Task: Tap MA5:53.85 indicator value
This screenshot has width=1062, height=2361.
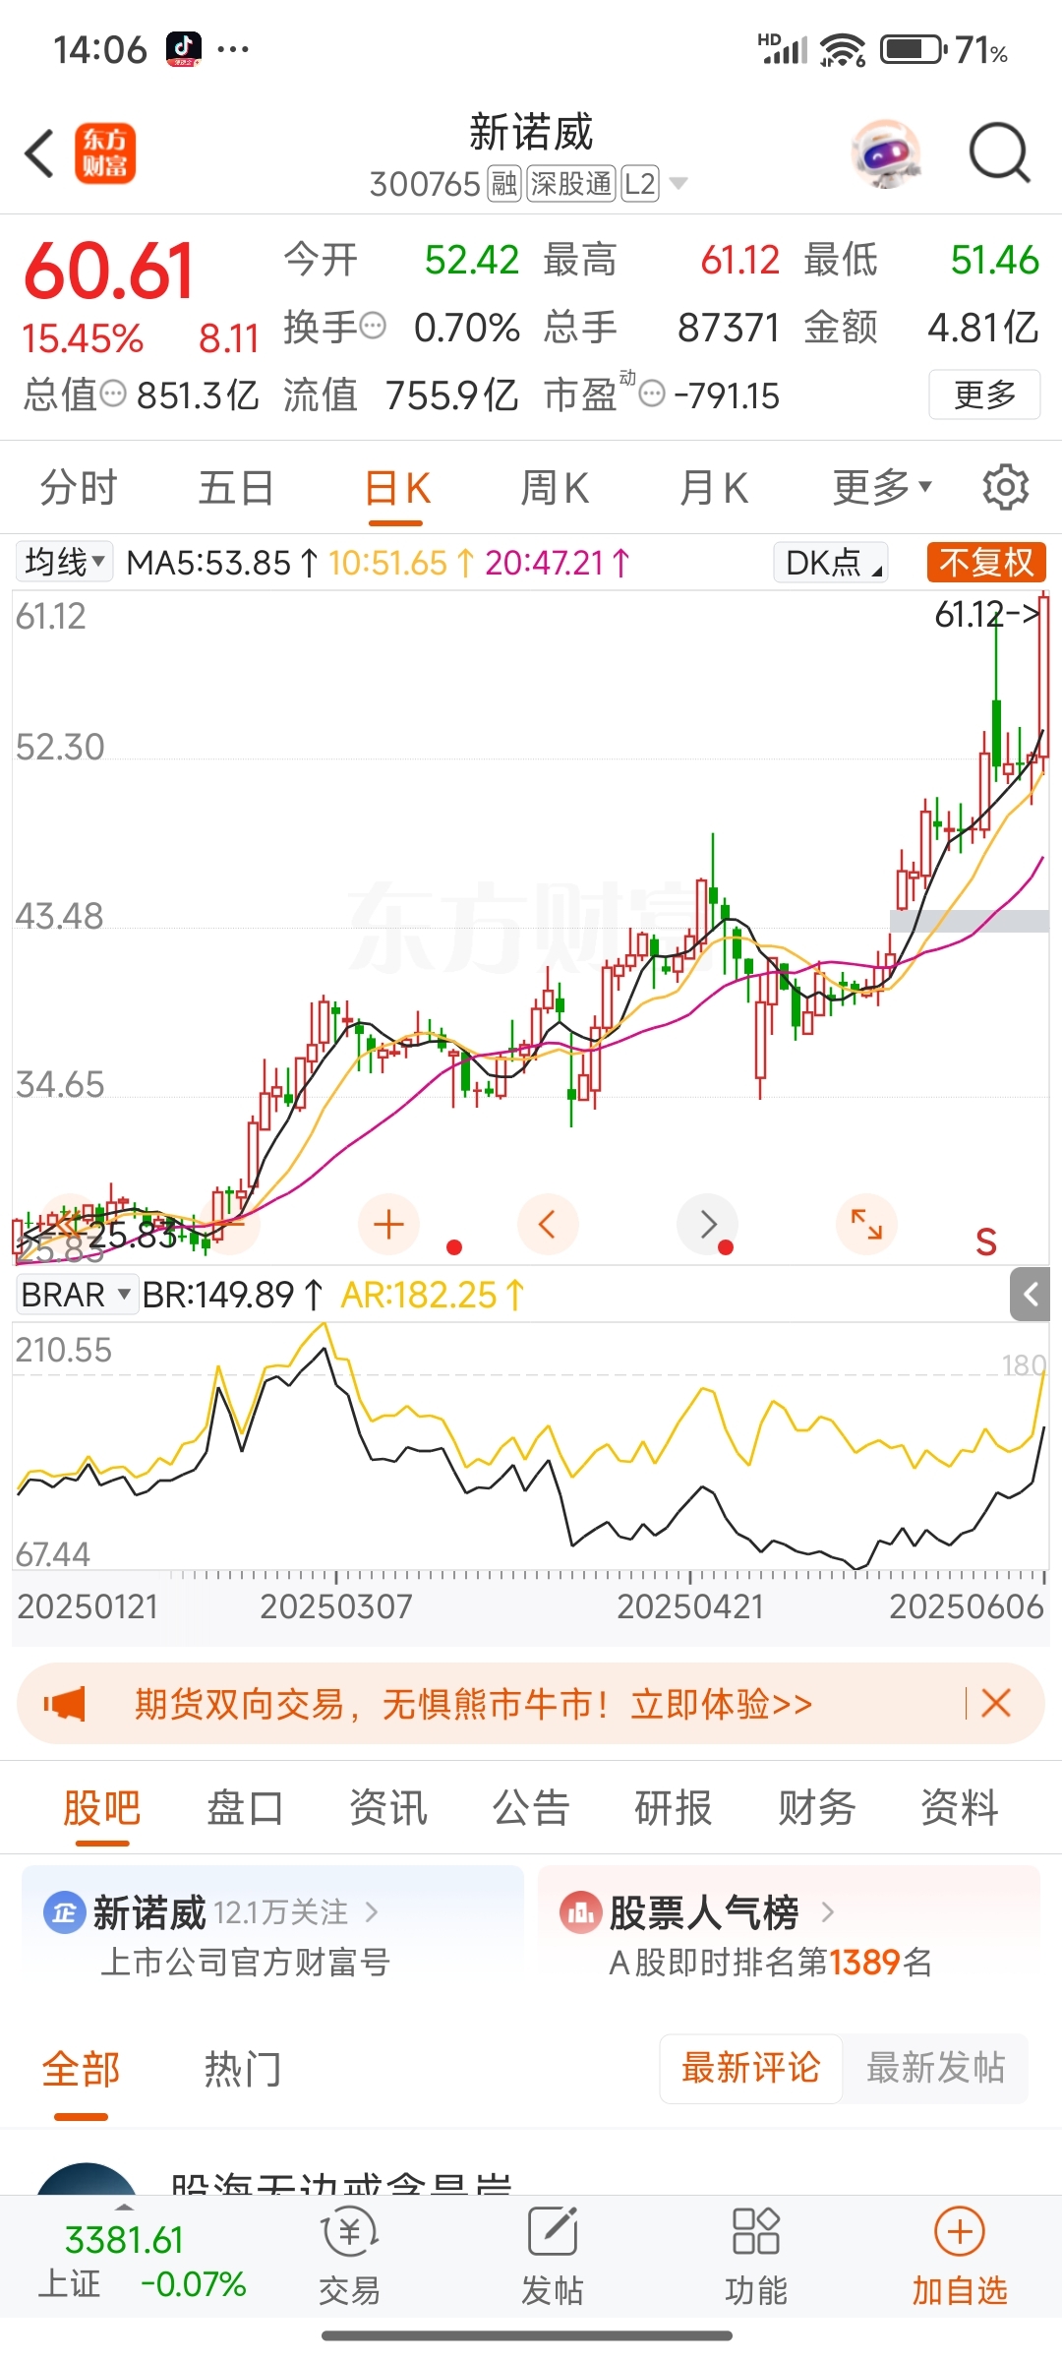Action: pyautogui.click(x=209, y=563)
